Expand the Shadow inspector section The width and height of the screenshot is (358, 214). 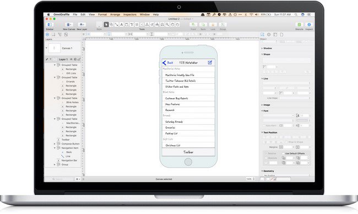pyautogui.click(x=262, y=49)
